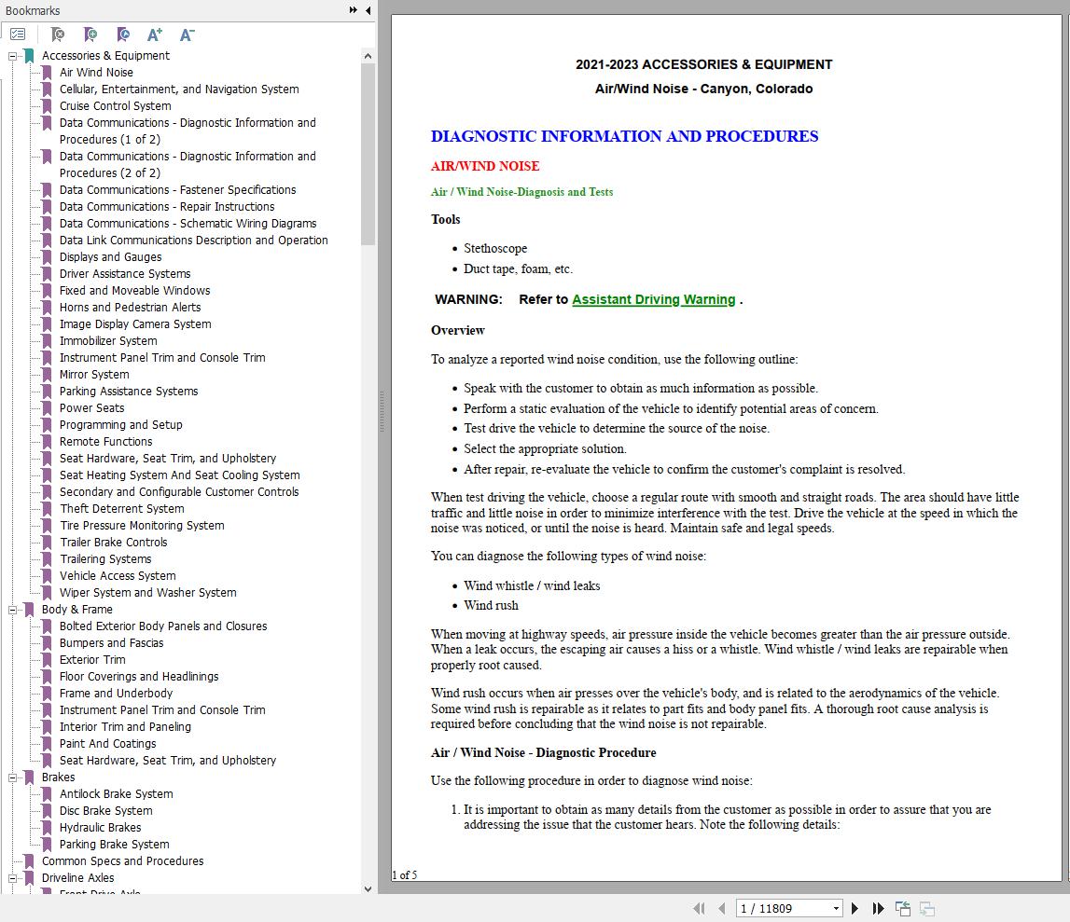The image size is (1070, 922).
Task: Collapse the Driveline Axles bookmark group
Action: click(12, 878)
